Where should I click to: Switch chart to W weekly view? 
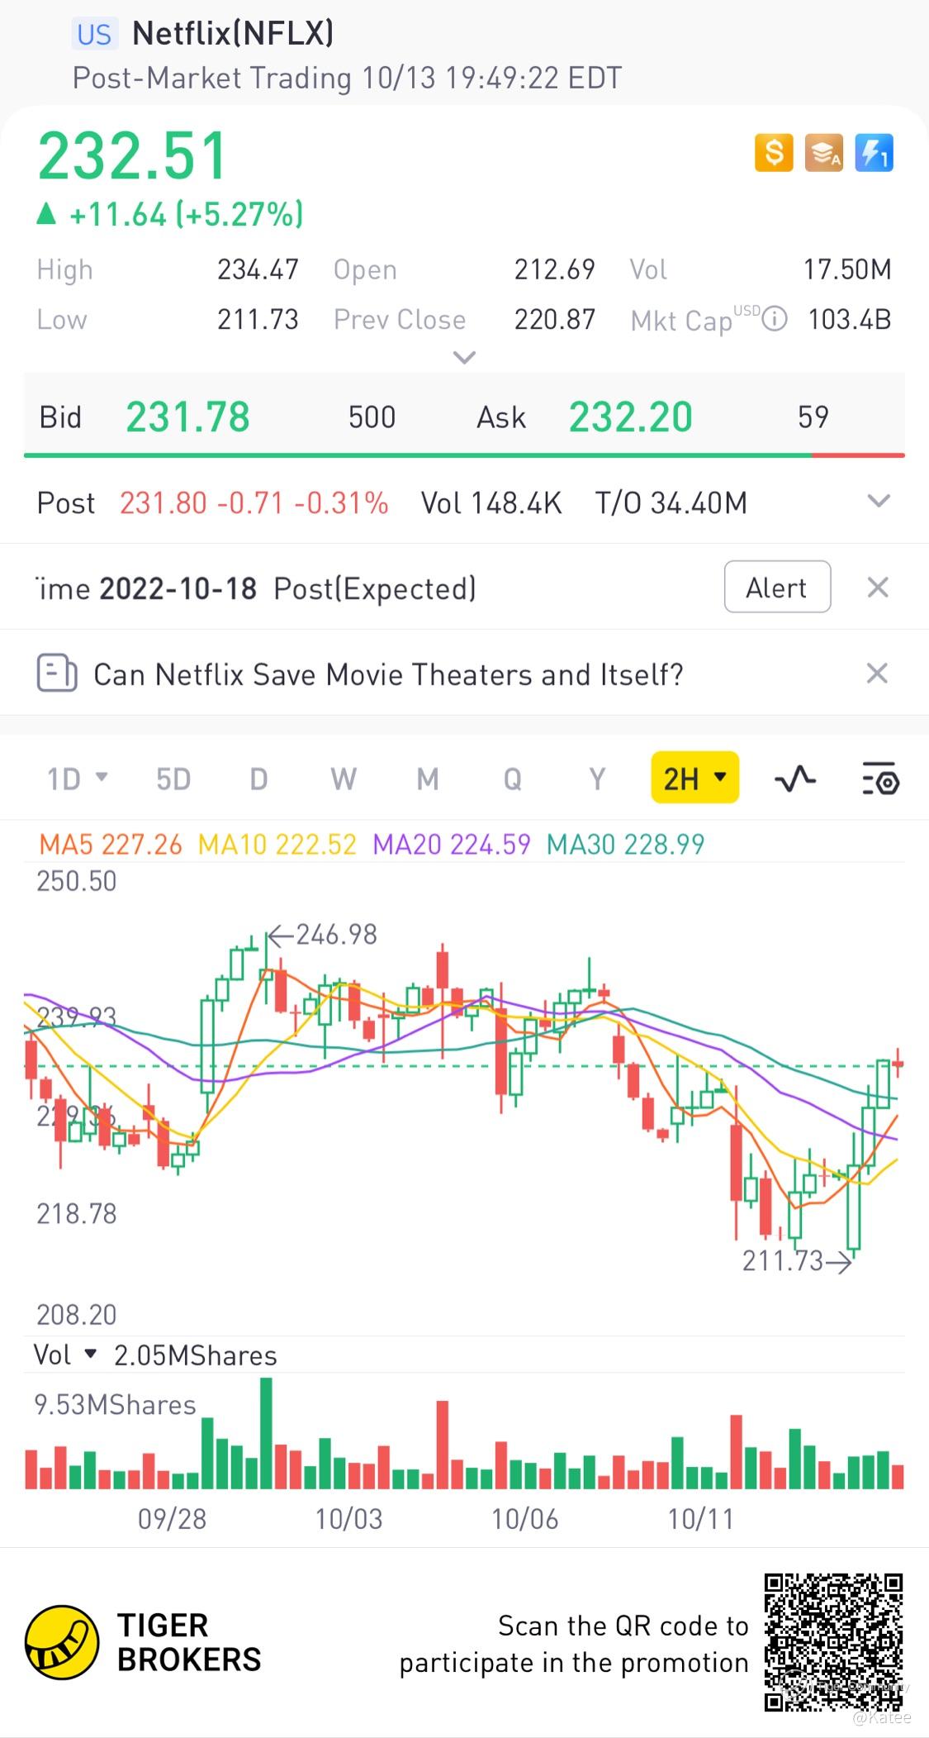(344, 779)
